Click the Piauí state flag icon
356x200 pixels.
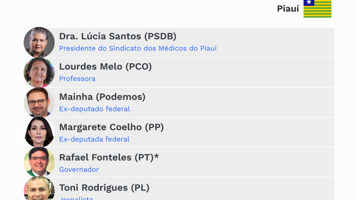(317, 8)
